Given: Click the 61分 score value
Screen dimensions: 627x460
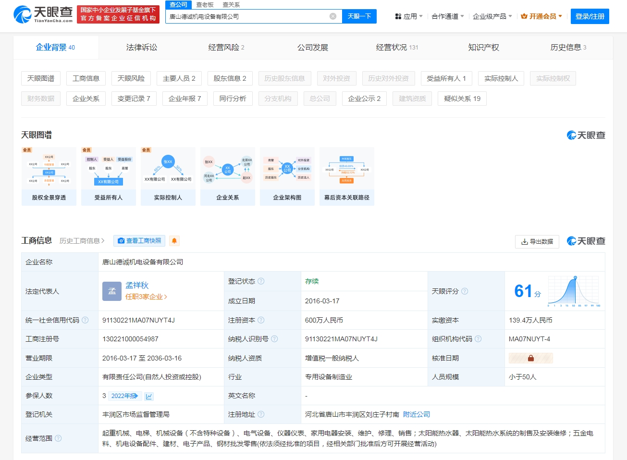Looking at the screenshot, I should (x=528, y=291).
